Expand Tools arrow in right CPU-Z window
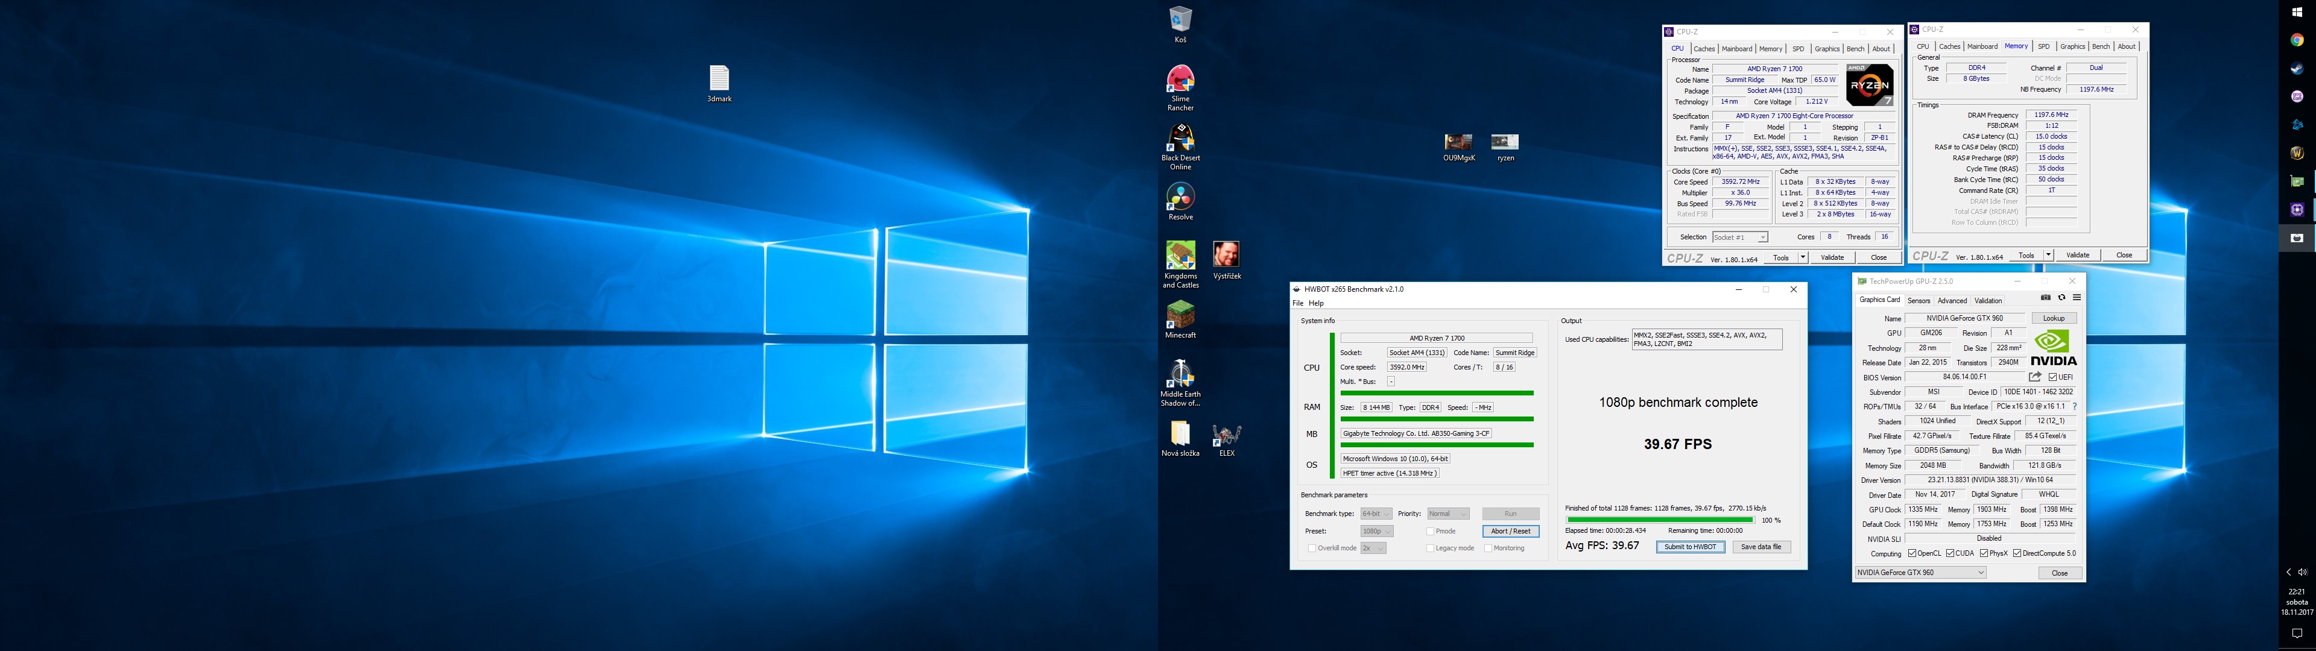Image resolution: width=2316 pixels, height=651 pixels. tap(2048, 256)
